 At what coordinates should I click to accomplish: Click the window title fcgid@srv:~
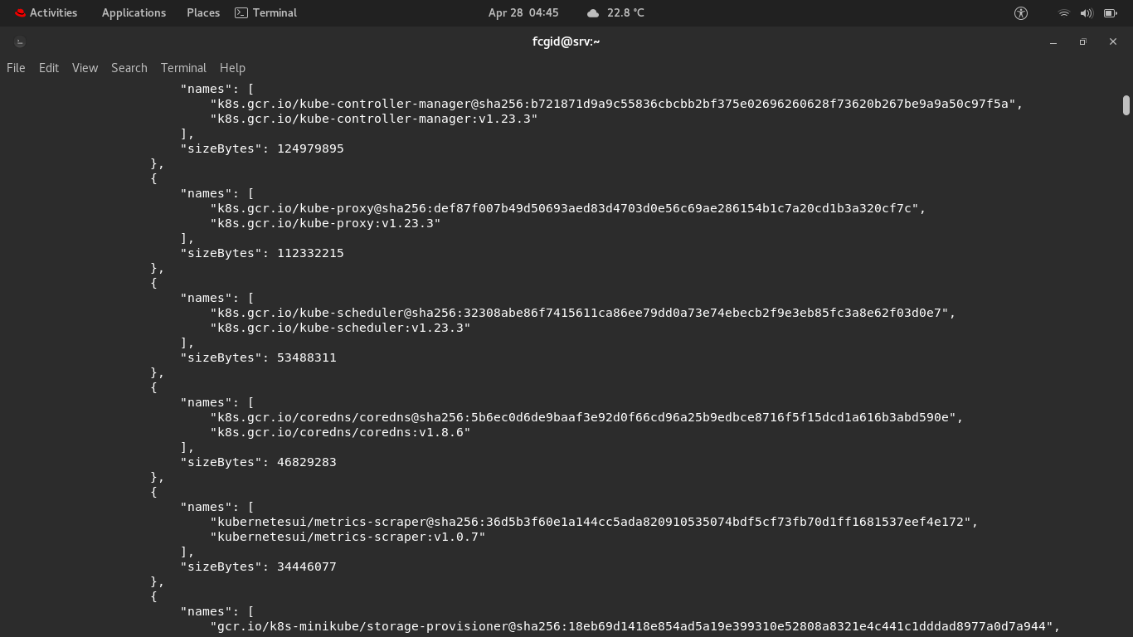566,41
